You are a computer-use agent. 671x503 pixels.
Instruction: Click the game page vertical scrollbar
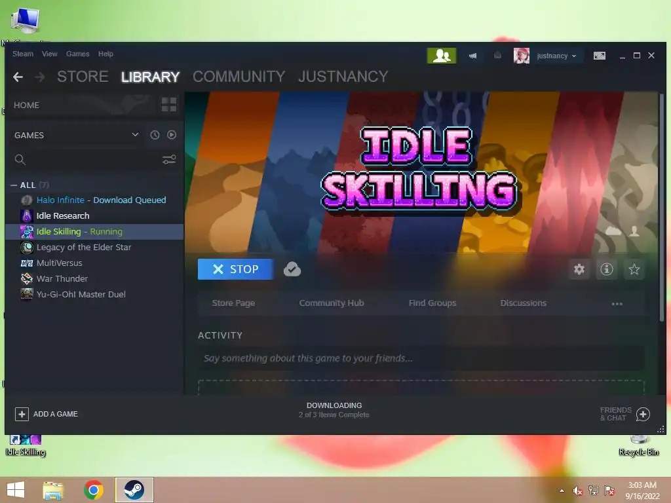(662, 208)
